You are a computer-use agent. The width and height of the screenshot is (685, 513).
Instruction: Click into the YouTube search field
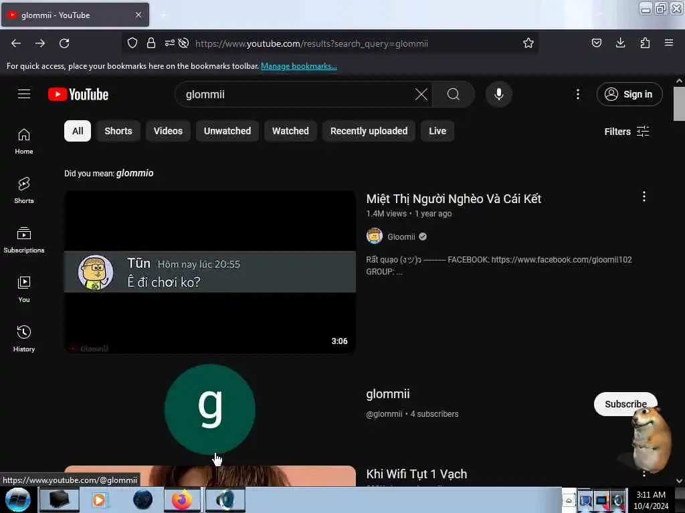coord(297,94)
